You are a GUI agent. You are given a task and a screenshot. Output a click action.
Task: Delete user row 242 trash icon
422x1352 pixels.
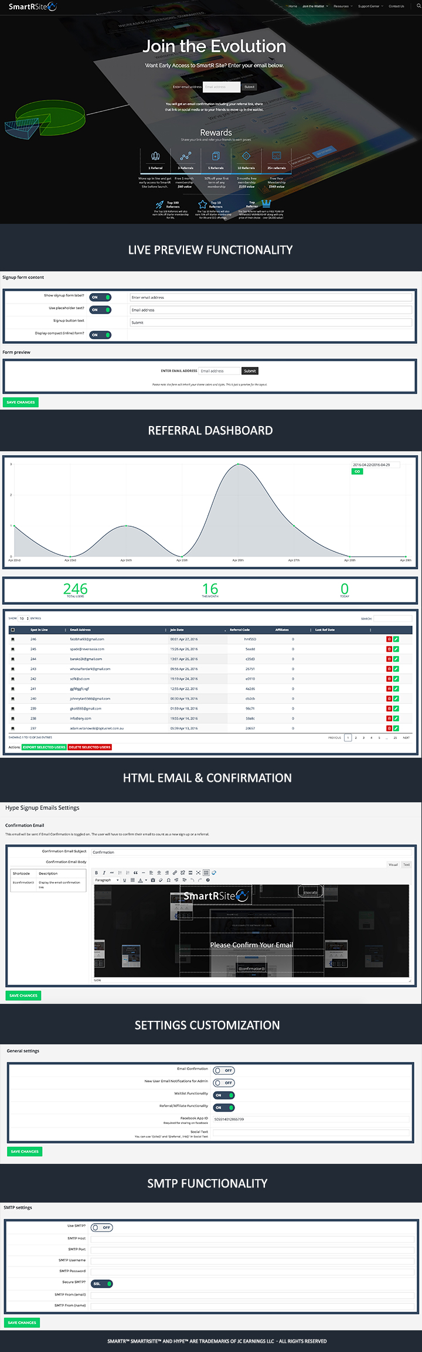389,679
